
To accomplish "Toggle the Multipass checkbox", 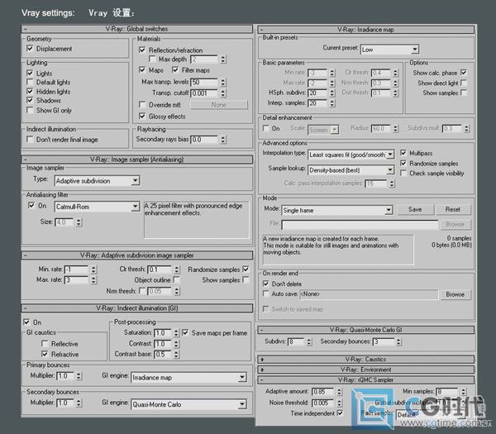I will (x=403, y=153).
